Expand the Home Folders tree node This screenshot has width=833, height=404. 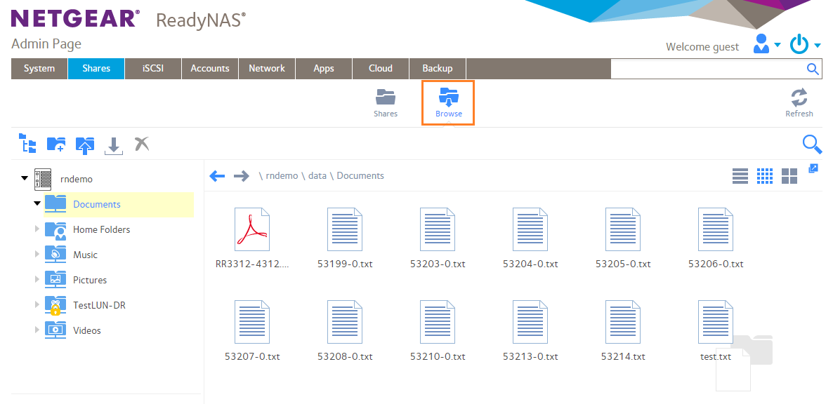[x=37, y=229]
